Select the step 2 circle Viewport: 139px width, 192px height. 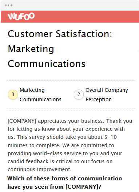coord(79,94)
